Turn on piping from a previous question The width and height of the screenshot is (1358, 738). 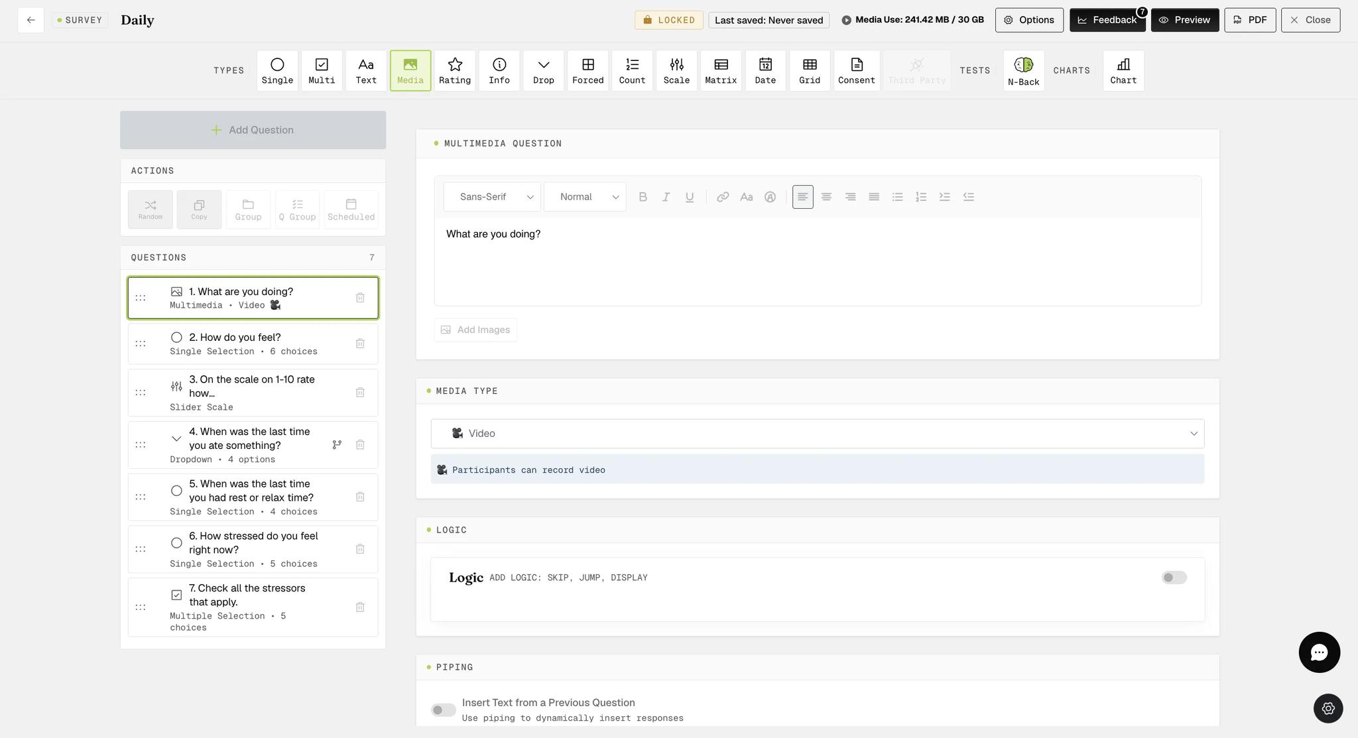tap(443, 710)
